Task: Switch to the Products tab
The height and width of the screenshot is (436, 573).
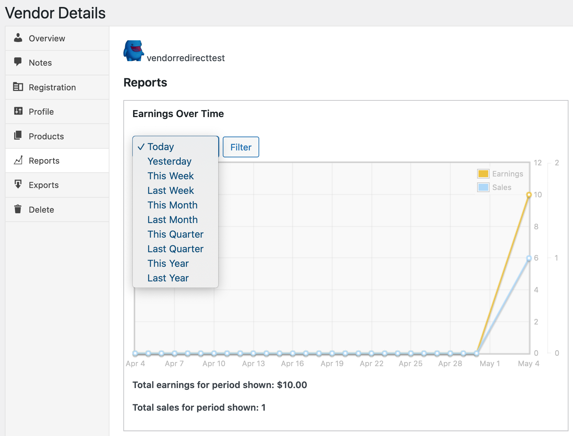Action: (x=46, y=137)
